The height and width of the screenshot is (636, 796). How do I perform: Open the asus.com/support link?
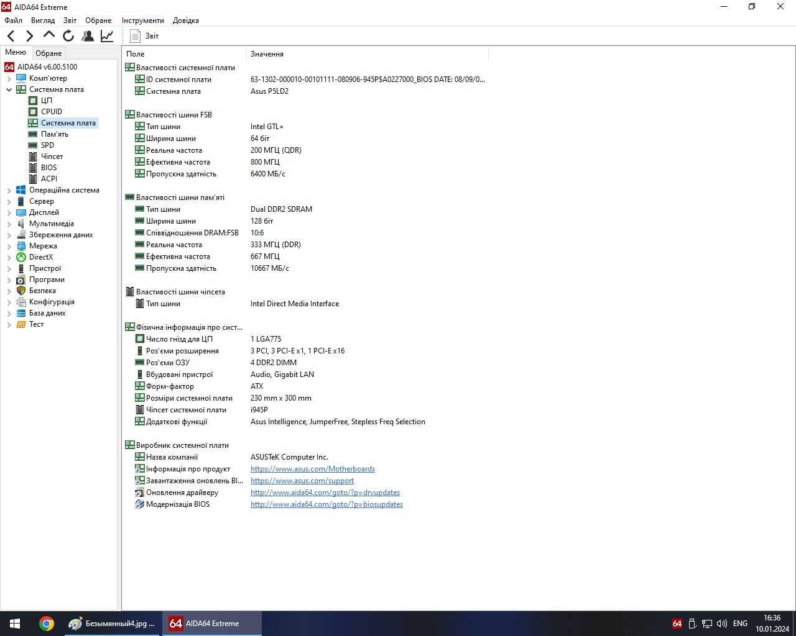tap(302, 481)
